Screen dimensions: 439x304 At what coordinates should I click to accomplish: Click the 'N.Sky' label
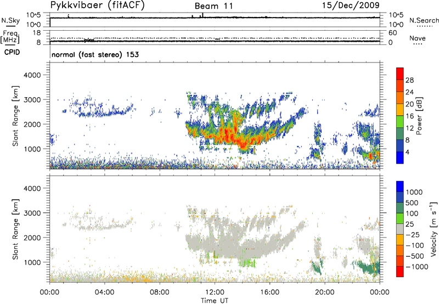point(10,20)
